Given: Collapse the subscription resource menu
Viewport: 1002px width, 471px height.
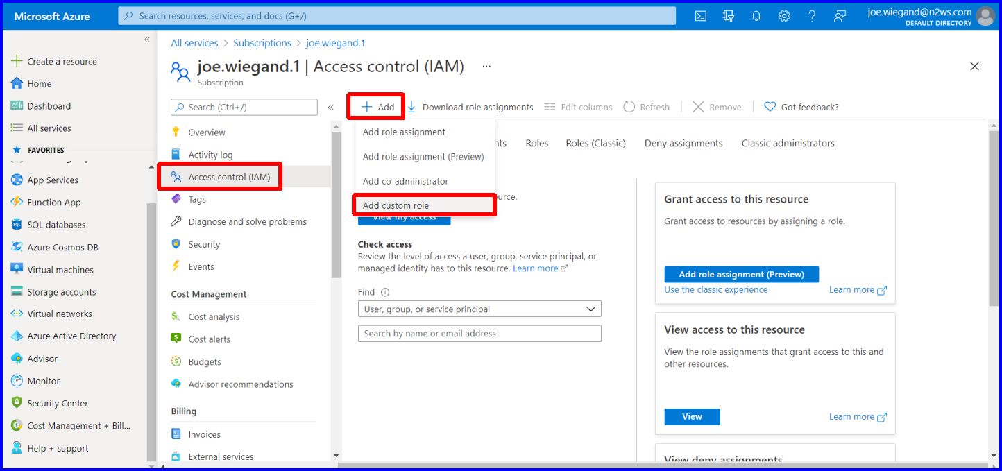Looking at the screenshot, I should click(330, 108).
